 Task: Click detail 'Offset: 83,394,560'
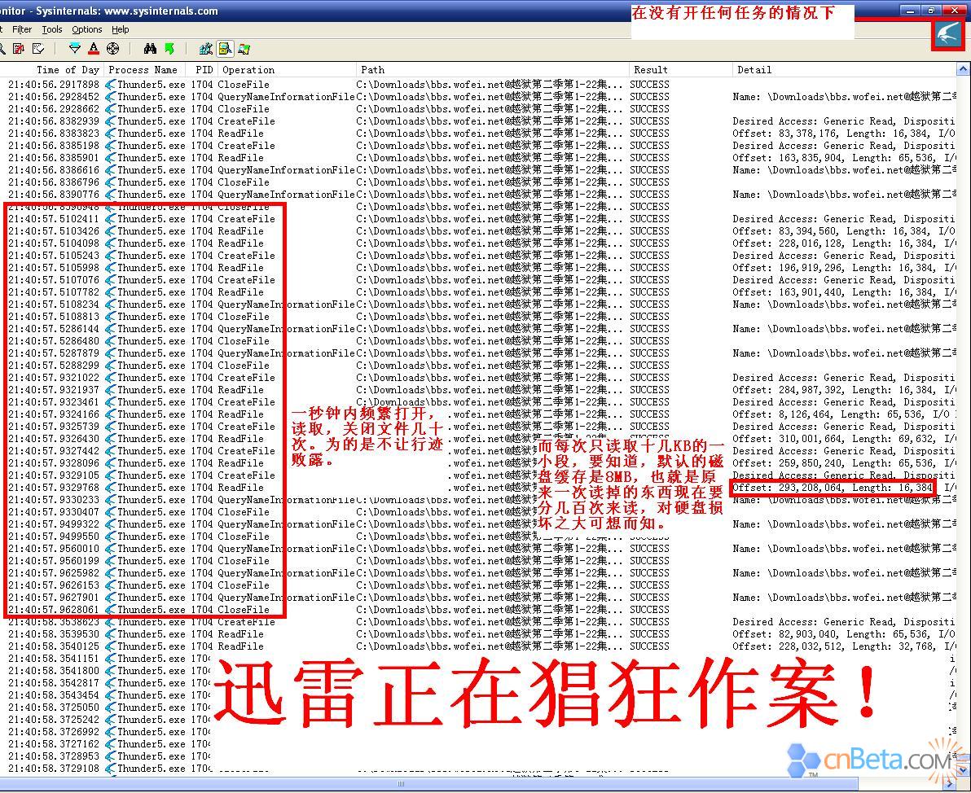tap(784, 231)
